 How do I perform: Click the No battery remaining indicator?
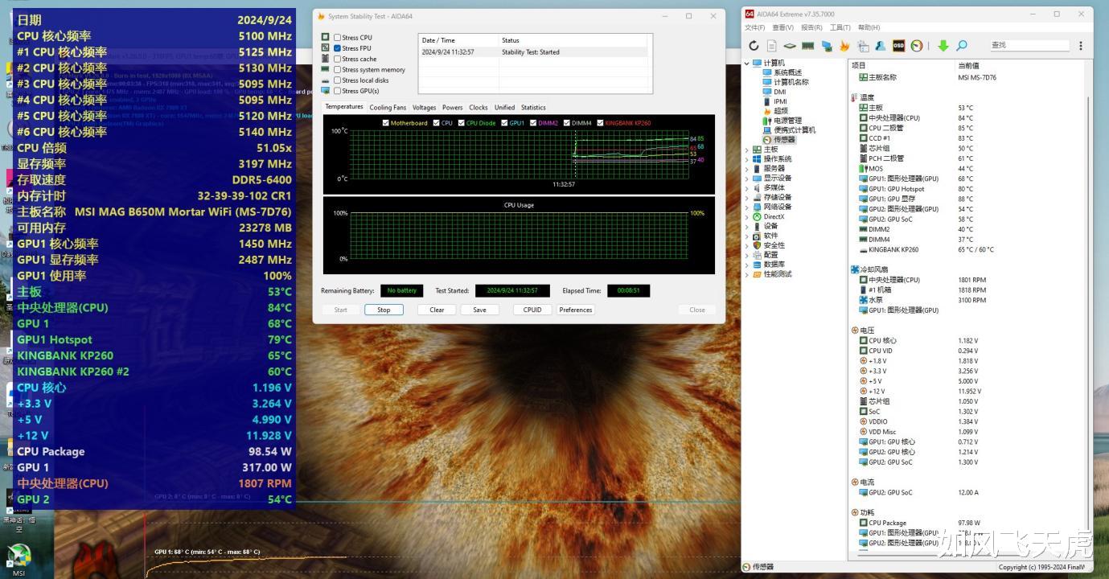[401, 290]
